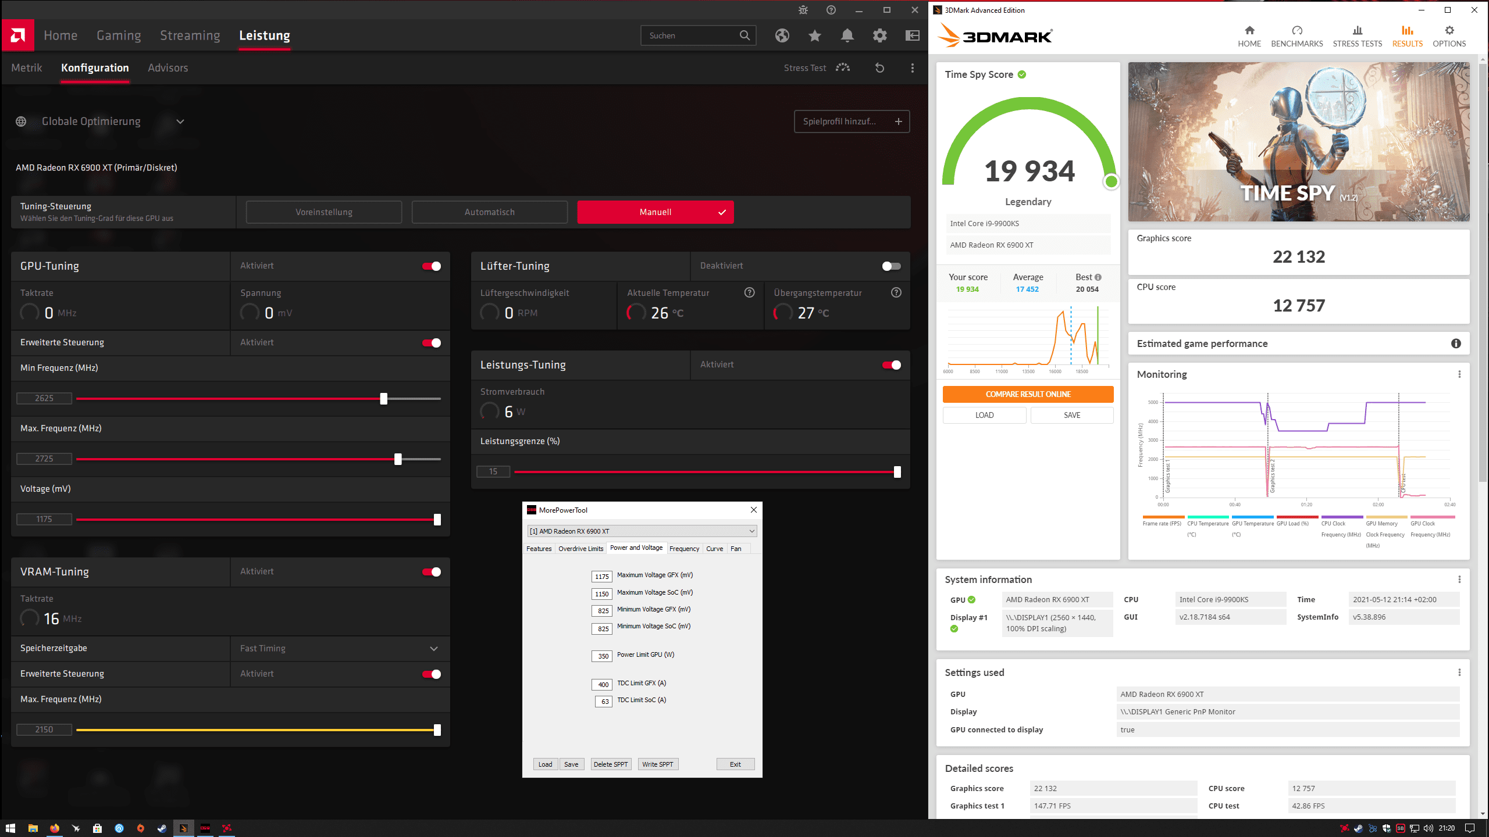The image size is (1489, 837).
Task: Go to 3DMark HOME
Action: pyautogui.click(x=1249, y=36)
